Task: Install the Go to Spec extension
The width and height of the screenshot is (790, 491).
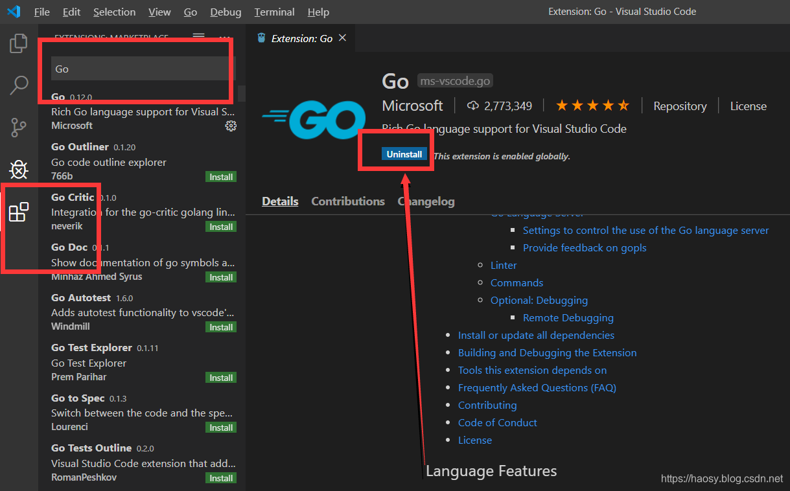Action: 221,428
